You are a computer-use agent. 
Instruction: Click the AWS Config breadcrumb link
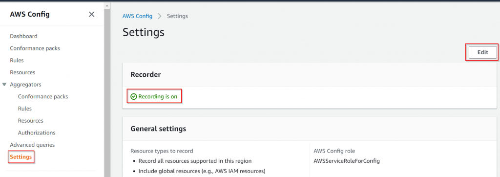[137, 16]
